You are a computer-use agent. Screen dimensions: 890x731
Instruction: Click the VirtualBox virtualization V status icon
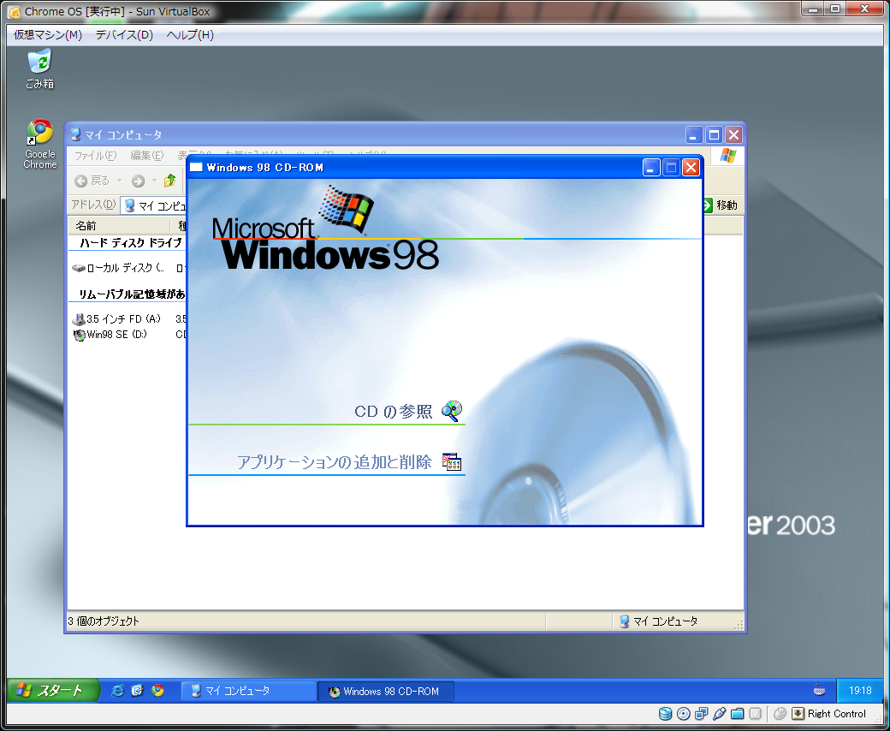pos(755,713)
